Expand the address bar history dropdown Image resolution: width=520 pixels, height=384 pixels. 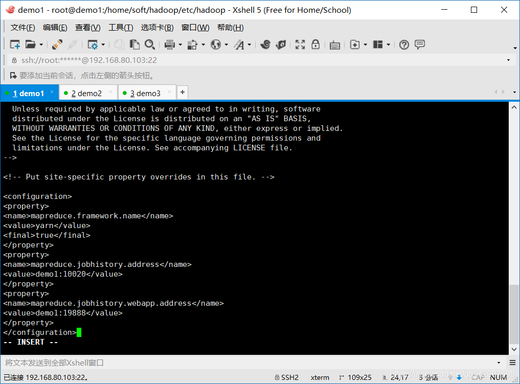(x=508, y=60)
